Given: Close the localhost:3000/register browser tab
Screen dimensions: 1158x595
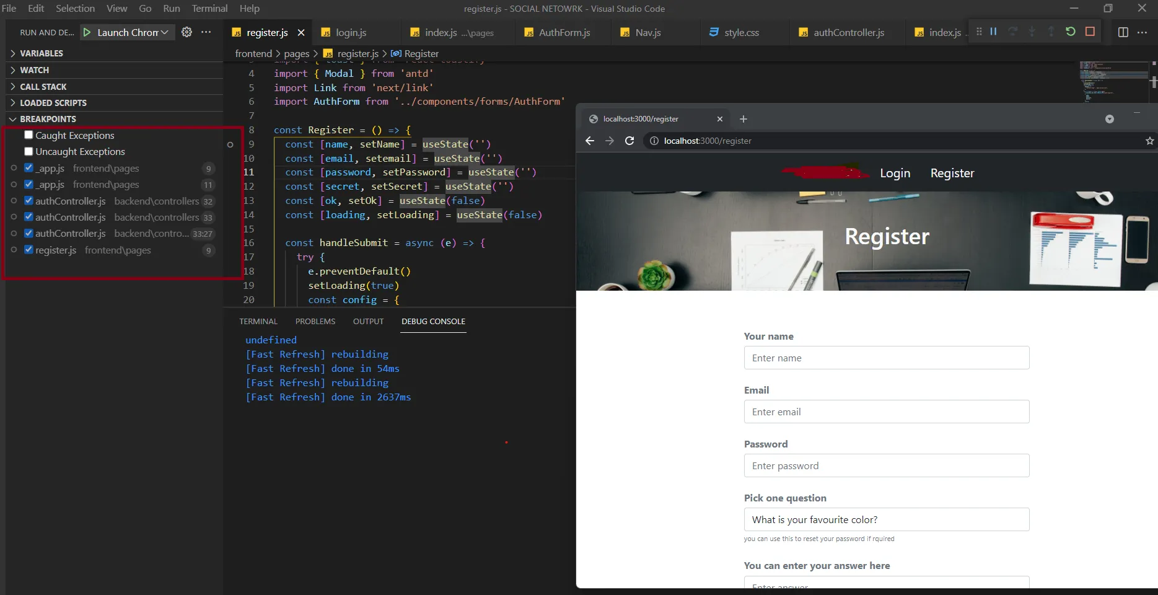Looking at the screenshot, I should click(719, 119).
